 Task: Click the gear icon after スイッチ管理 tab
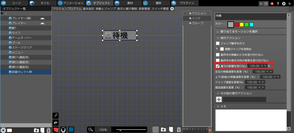pos(172,9)
